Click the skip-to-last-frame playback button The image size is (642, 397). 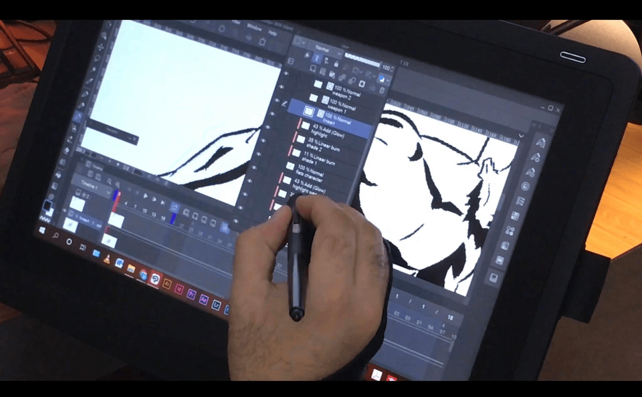(x=163, y=202)
